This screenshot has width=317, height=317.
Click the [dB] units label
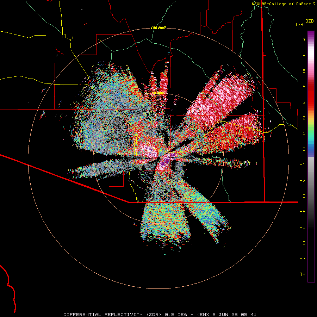point(301,24)
